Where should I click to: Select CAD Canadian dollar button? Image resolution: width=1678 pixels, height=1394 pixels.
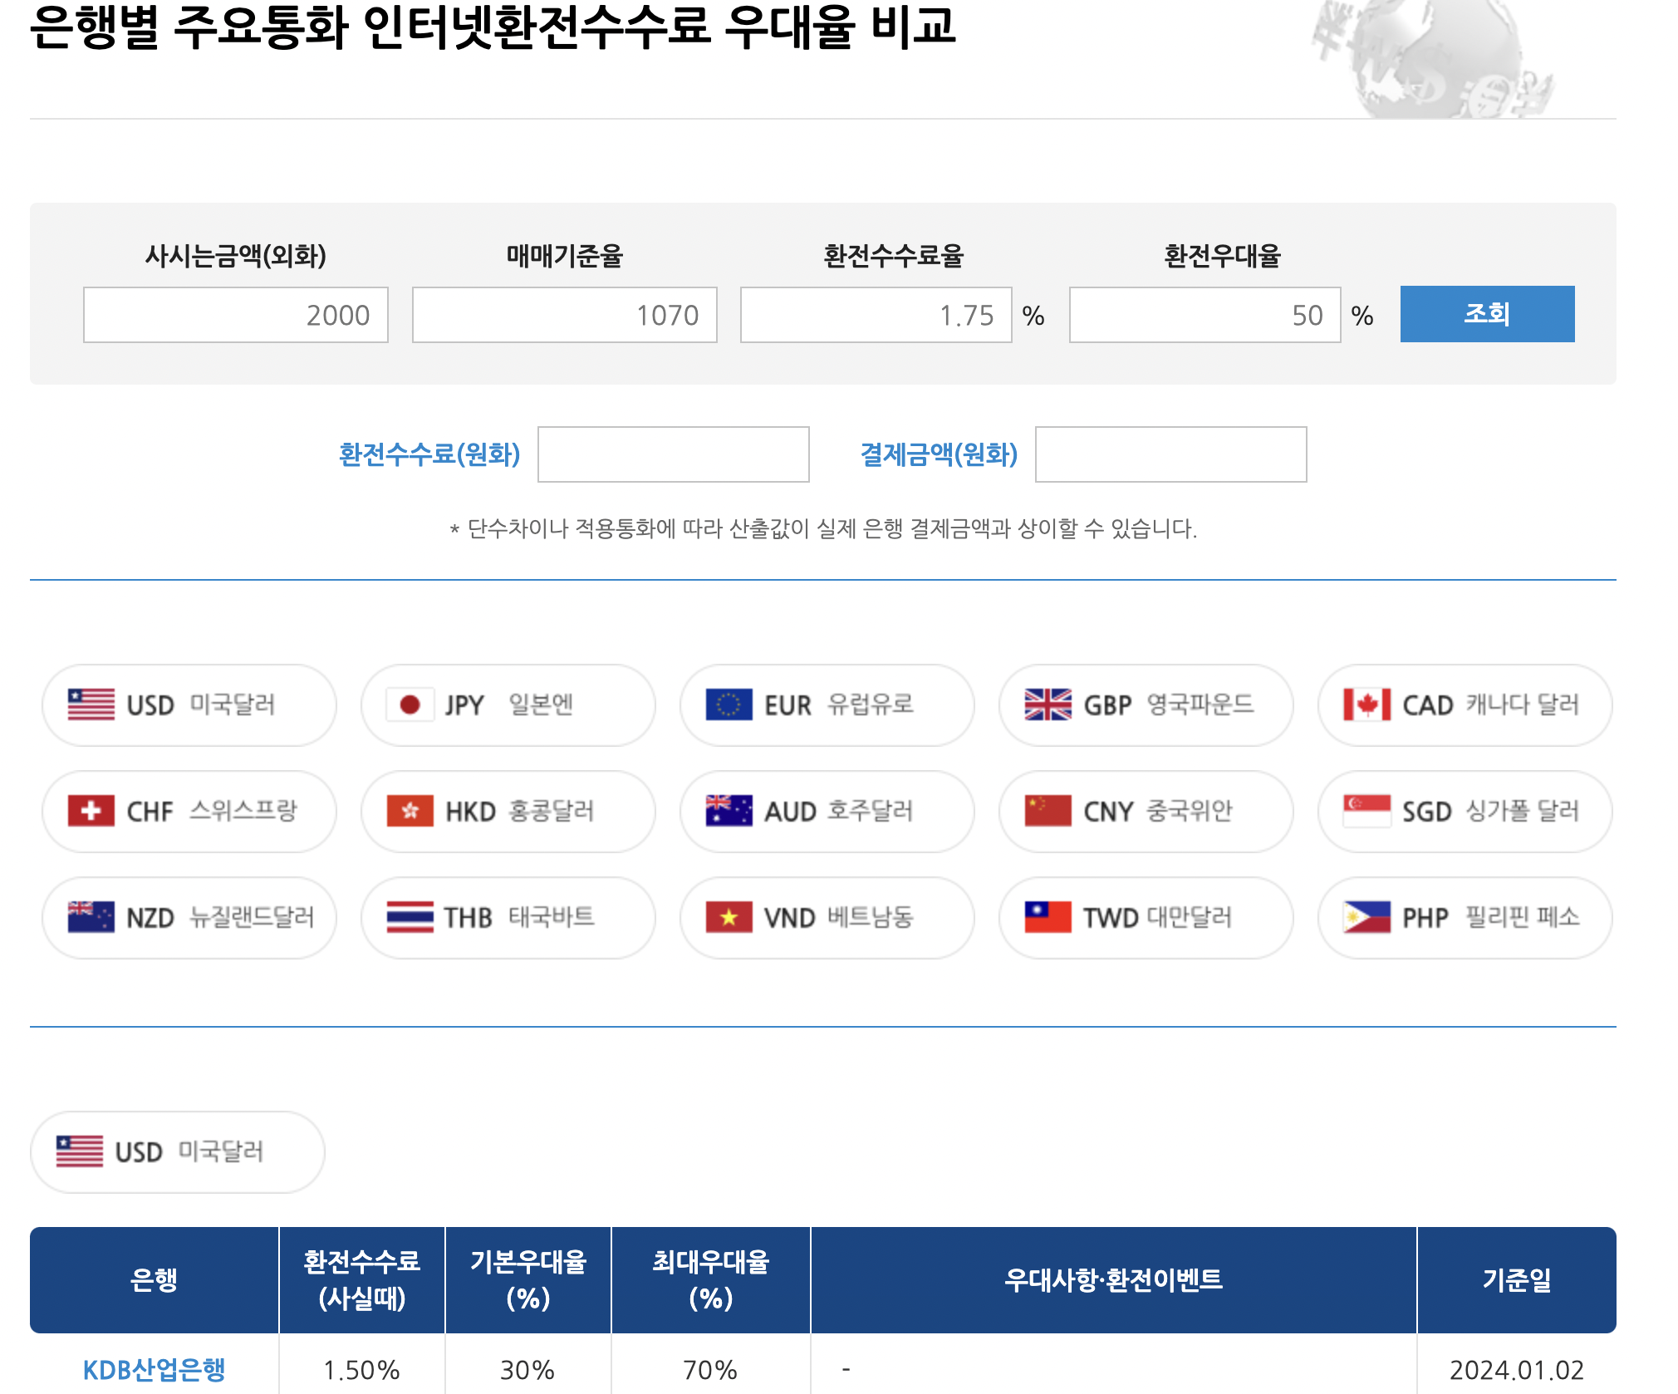point(1465,705)
